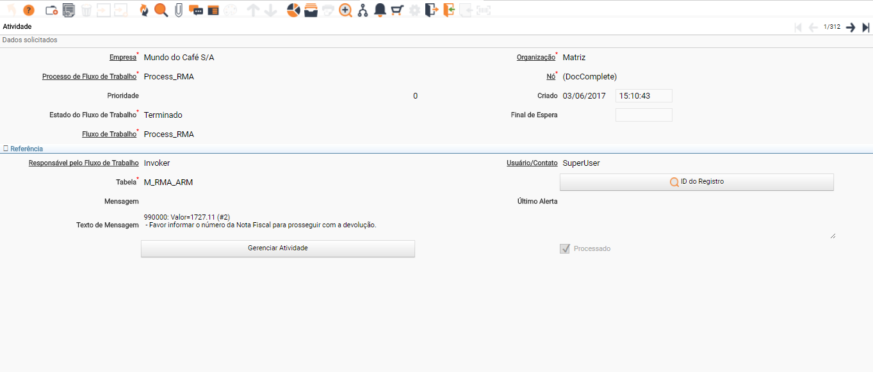Screen dimensions: 873x372
Task: Open the Report pie chart icon
Action: (293, 10)
